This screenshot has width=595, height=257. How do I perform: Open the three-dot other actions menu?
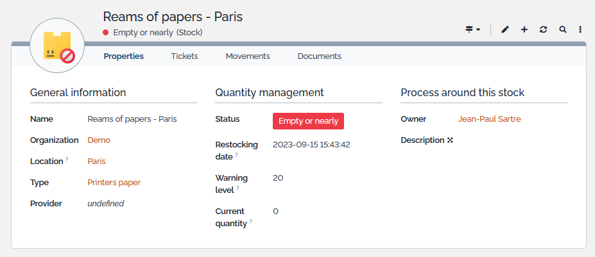click(x=580, y=29)
